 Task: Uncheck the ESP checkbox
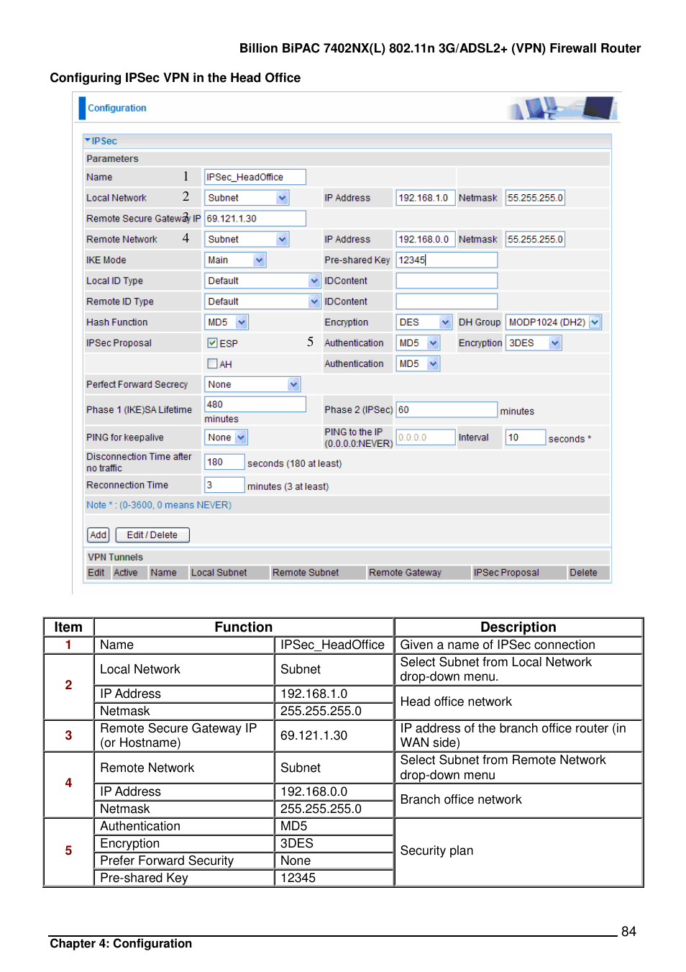(212, 343)
